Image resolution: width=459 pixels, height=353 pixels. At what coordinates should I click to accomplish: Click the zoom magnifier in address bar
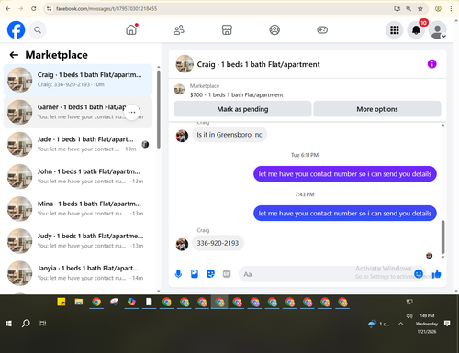409,8
